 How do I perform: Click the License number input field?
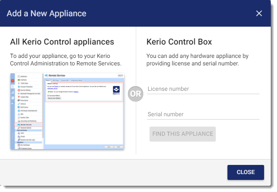(203, 89)
